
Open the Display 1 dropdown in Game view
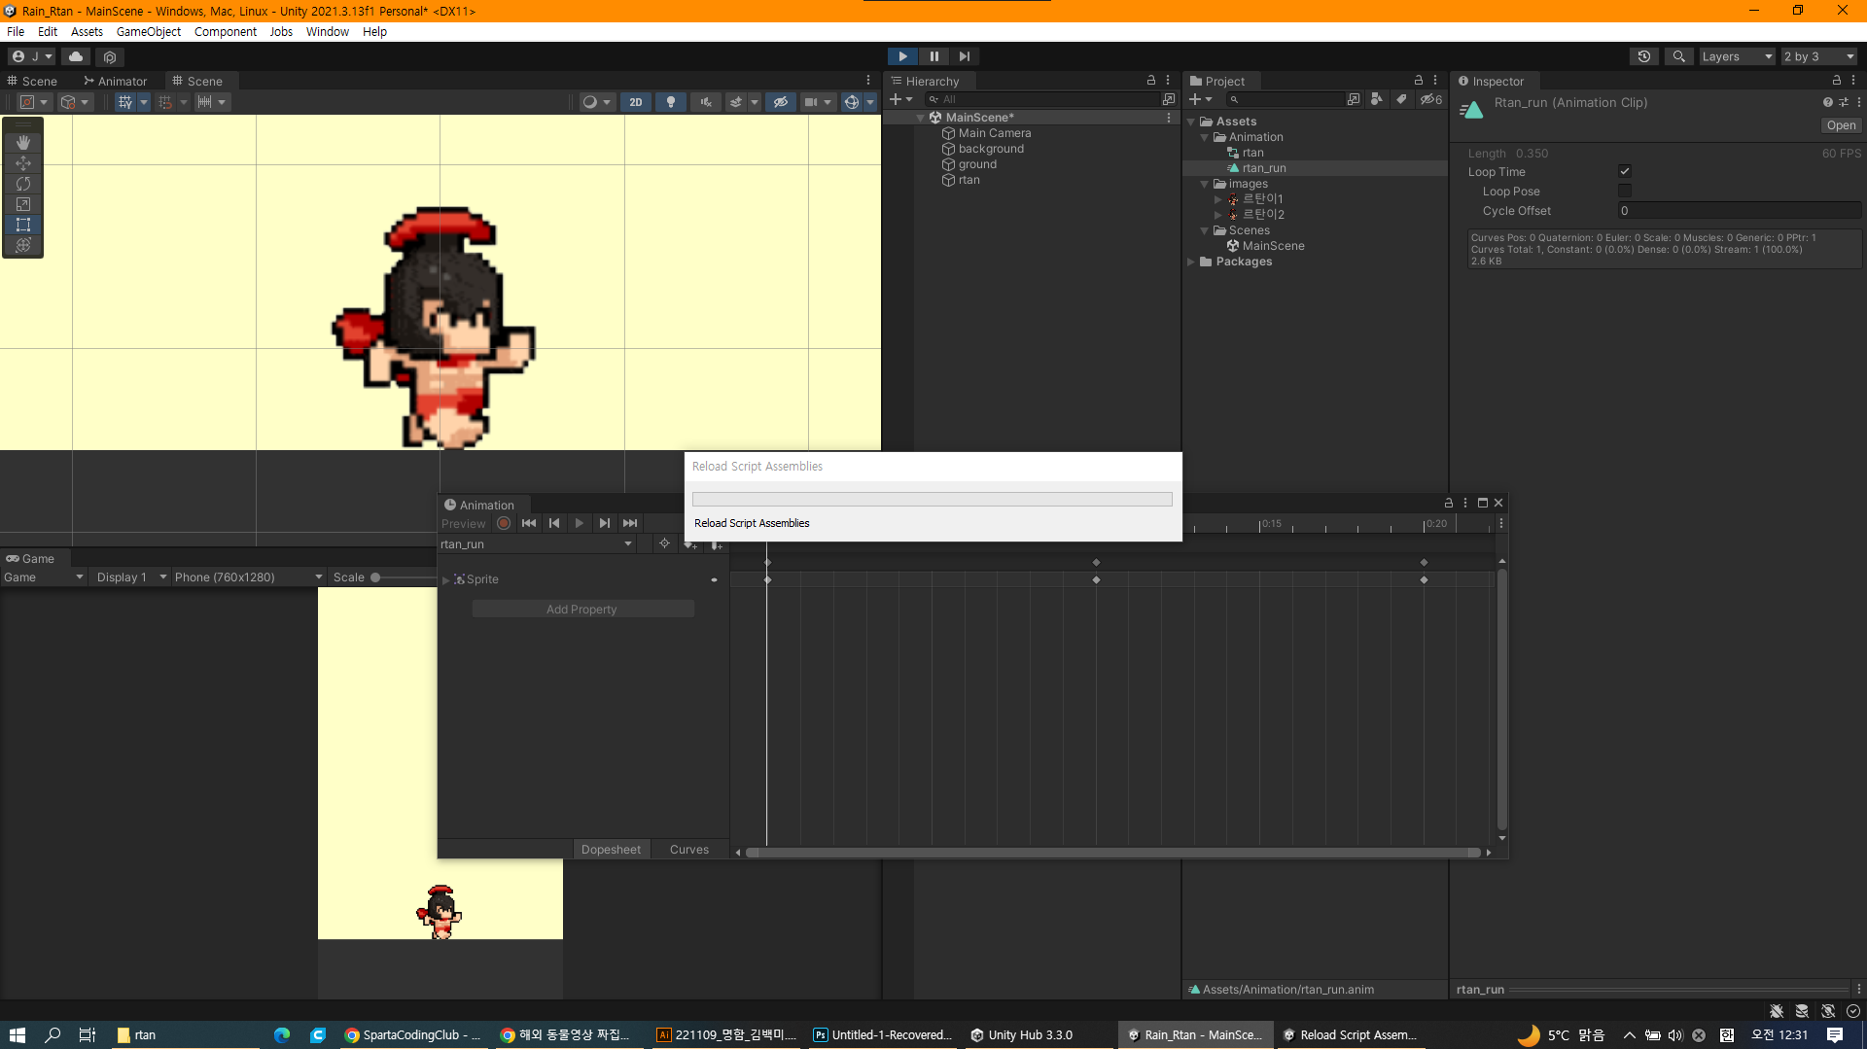click(131, 577)
